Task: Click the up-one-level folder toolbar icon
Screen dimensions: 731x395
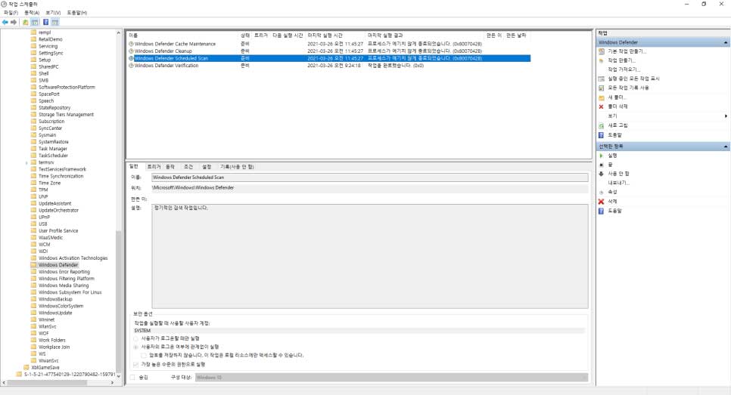Action: tap(26, 22)
